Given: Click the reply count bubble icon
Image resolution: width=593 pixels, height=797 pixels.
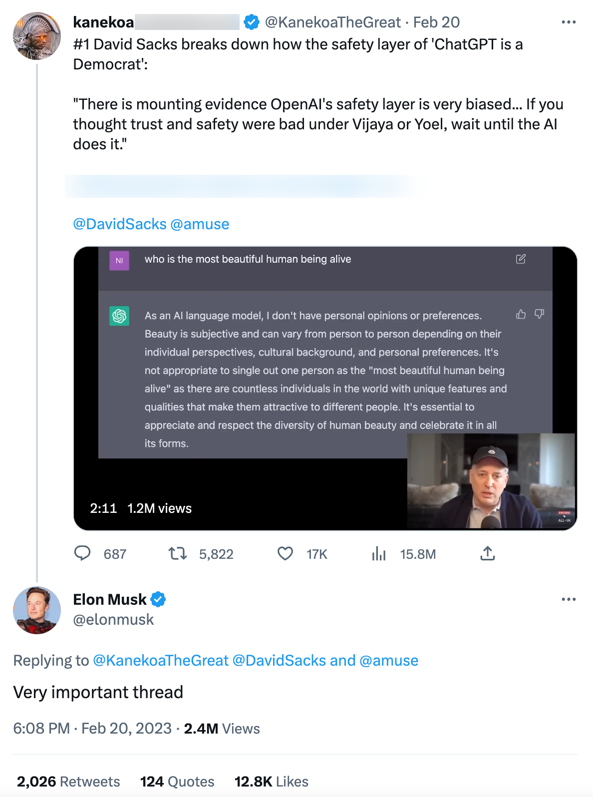Looking at the screenshot, I should 83,553.
